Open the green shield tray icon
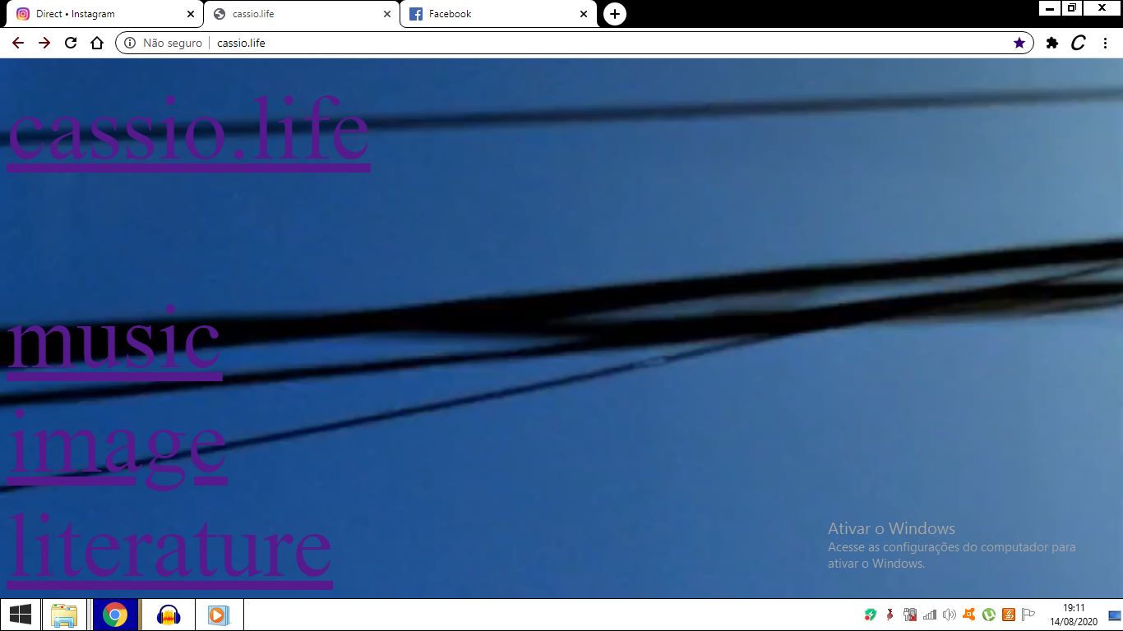The image size is (1123, 631). (x=871, y=615)
